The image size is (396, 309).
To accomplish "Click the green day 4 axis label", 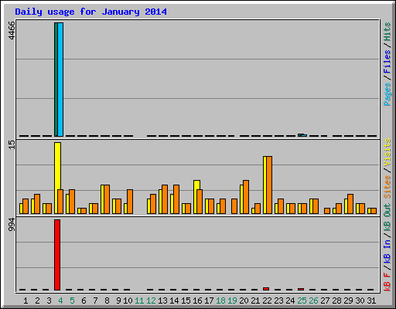I will [60, 301].
